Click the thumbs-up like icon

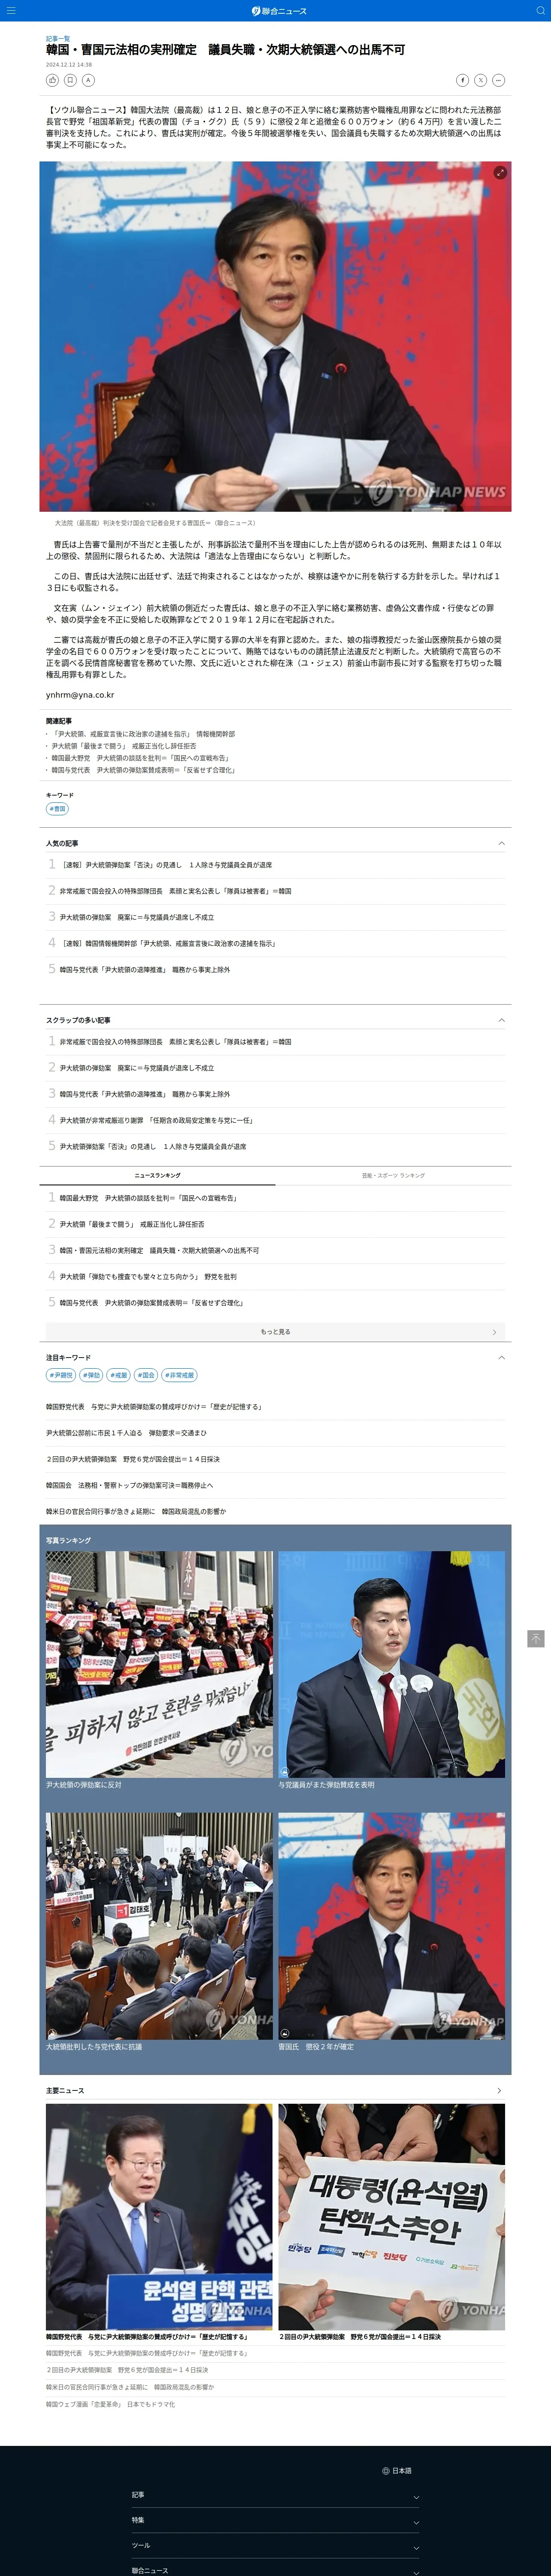(52, 80)
